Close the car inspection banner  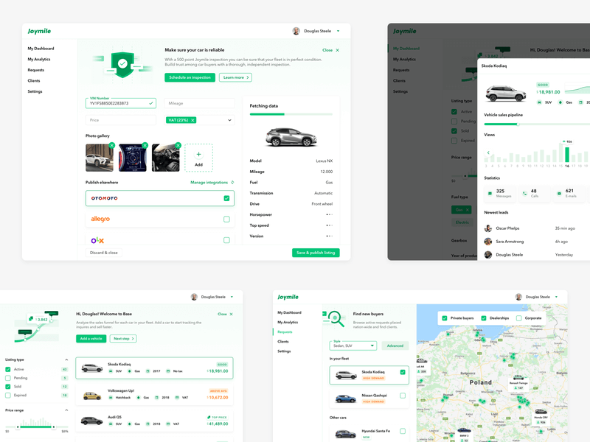(x=337, y=50)
